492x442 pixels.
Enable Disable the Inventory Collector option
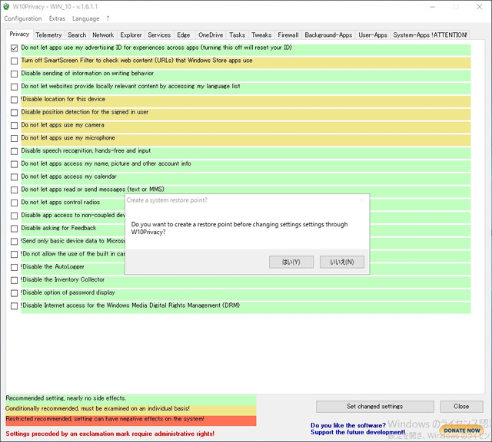tap(14, 280)
